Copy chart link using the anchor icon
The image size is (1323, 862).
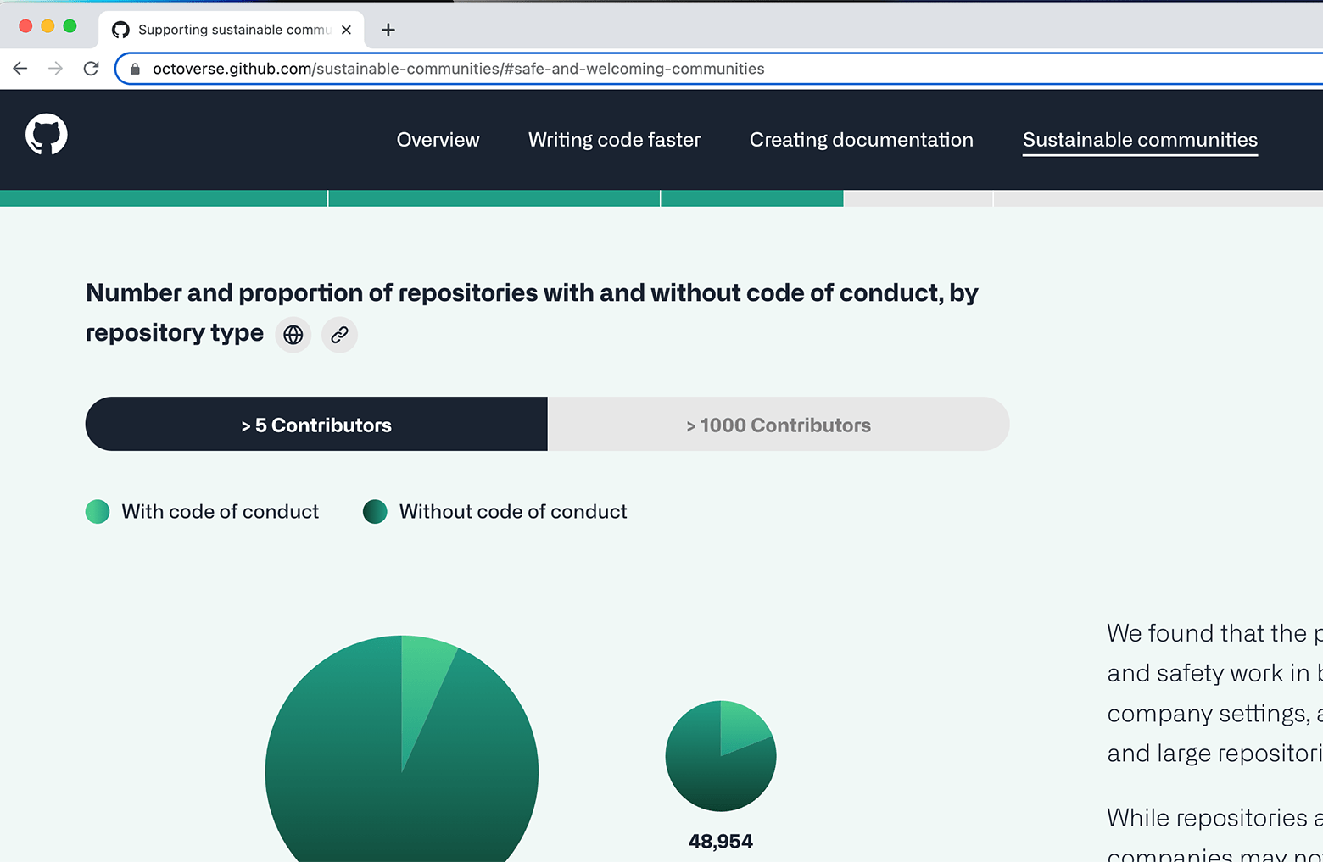click(338, 334)
